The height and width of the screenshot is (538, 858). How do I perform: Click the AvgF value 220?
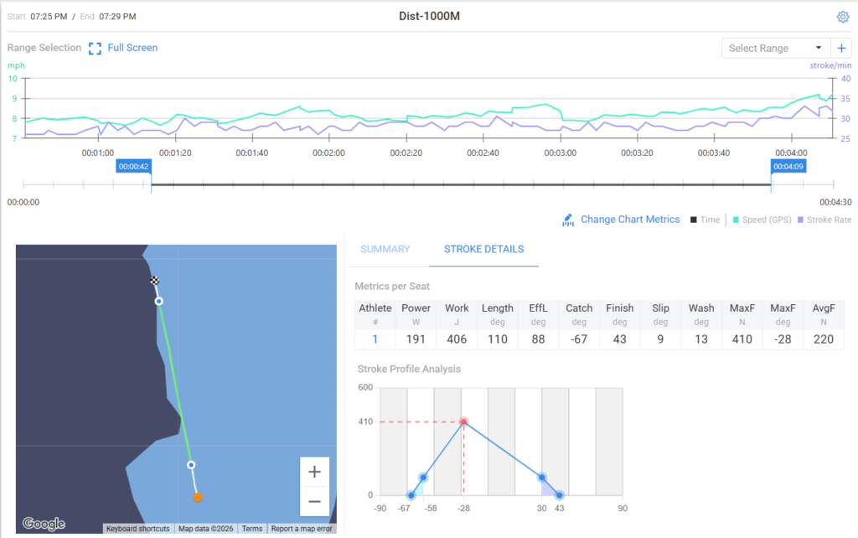[x=824, y=339]
